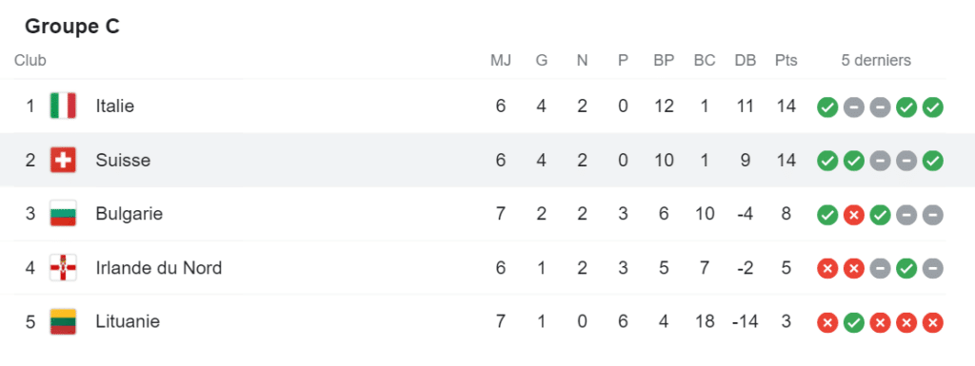Click the Lithuania flag icon
The width and height of the screenshot is (975, 366).
point(63,322)
